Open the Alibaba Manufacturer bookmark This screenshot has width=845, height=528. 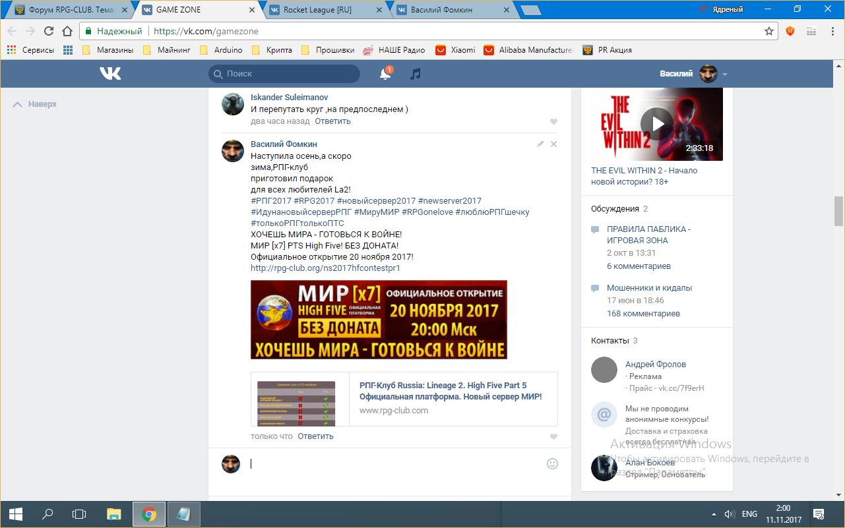pos(529,50)
